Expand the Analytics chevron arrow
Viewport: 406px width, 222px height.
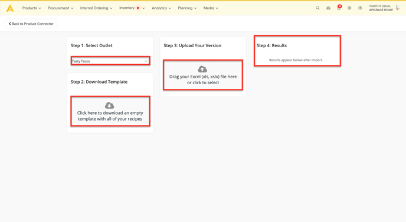170,8
